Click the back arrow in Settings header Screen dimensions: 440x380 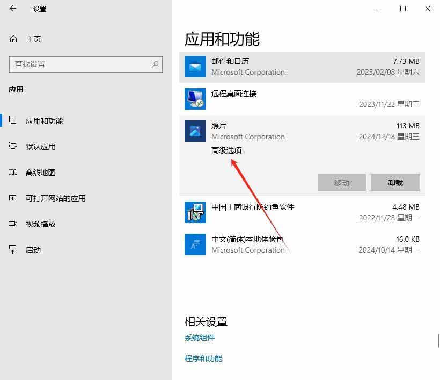point(13,9)
